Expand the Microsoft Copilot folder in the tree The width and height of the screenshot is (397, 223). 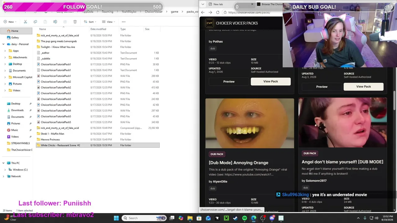[x=5, y=77]
